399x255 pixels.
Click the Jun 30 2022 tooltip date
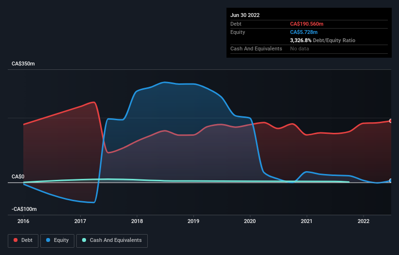[x=245, y=15]
